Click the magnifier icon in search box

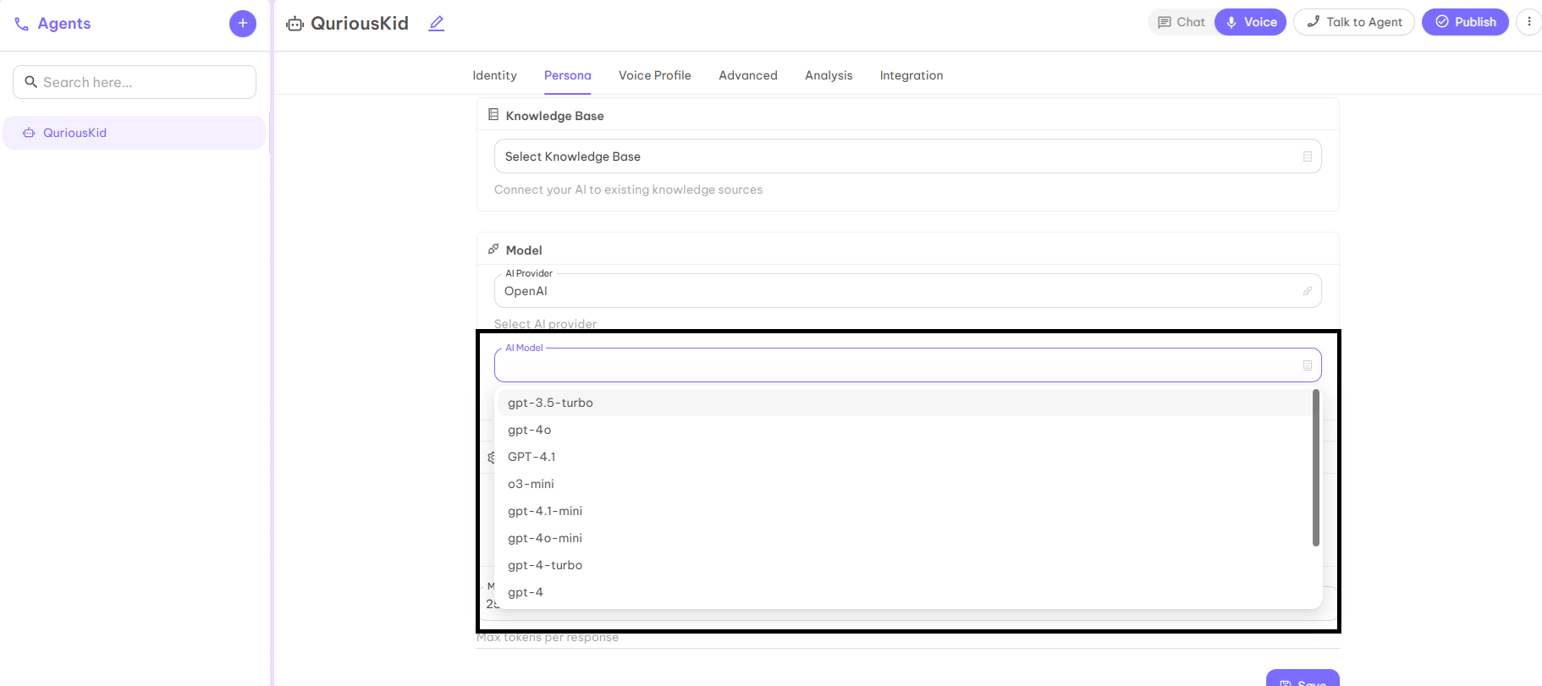(31, 82)
